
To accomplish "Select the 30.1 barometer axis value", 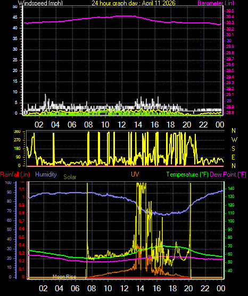I will tap(230, 35).
